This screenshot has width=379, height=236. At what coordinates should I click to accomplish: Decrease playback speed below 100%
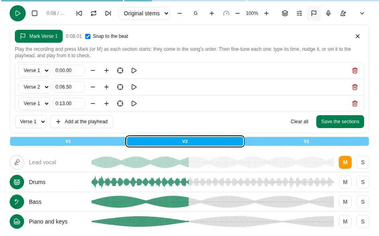pos(238,13)
